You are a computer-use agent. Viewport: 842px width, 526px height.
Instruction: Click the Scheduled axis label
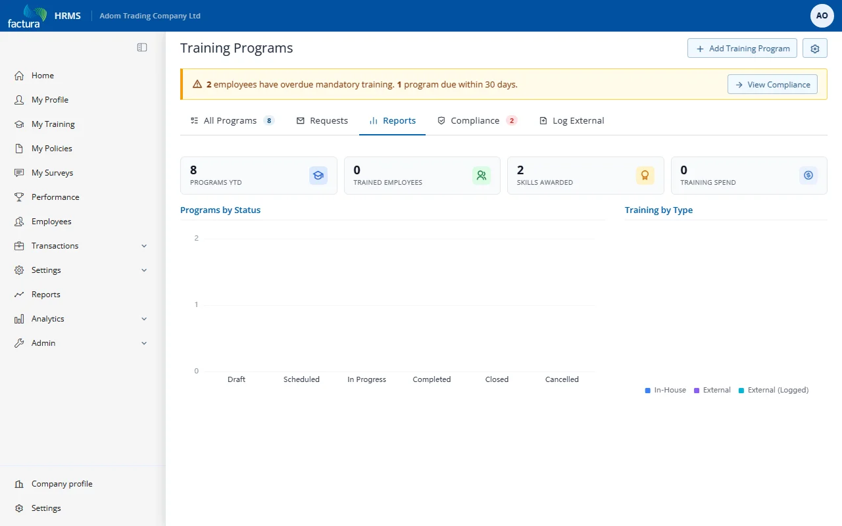[x=301, y=379]
